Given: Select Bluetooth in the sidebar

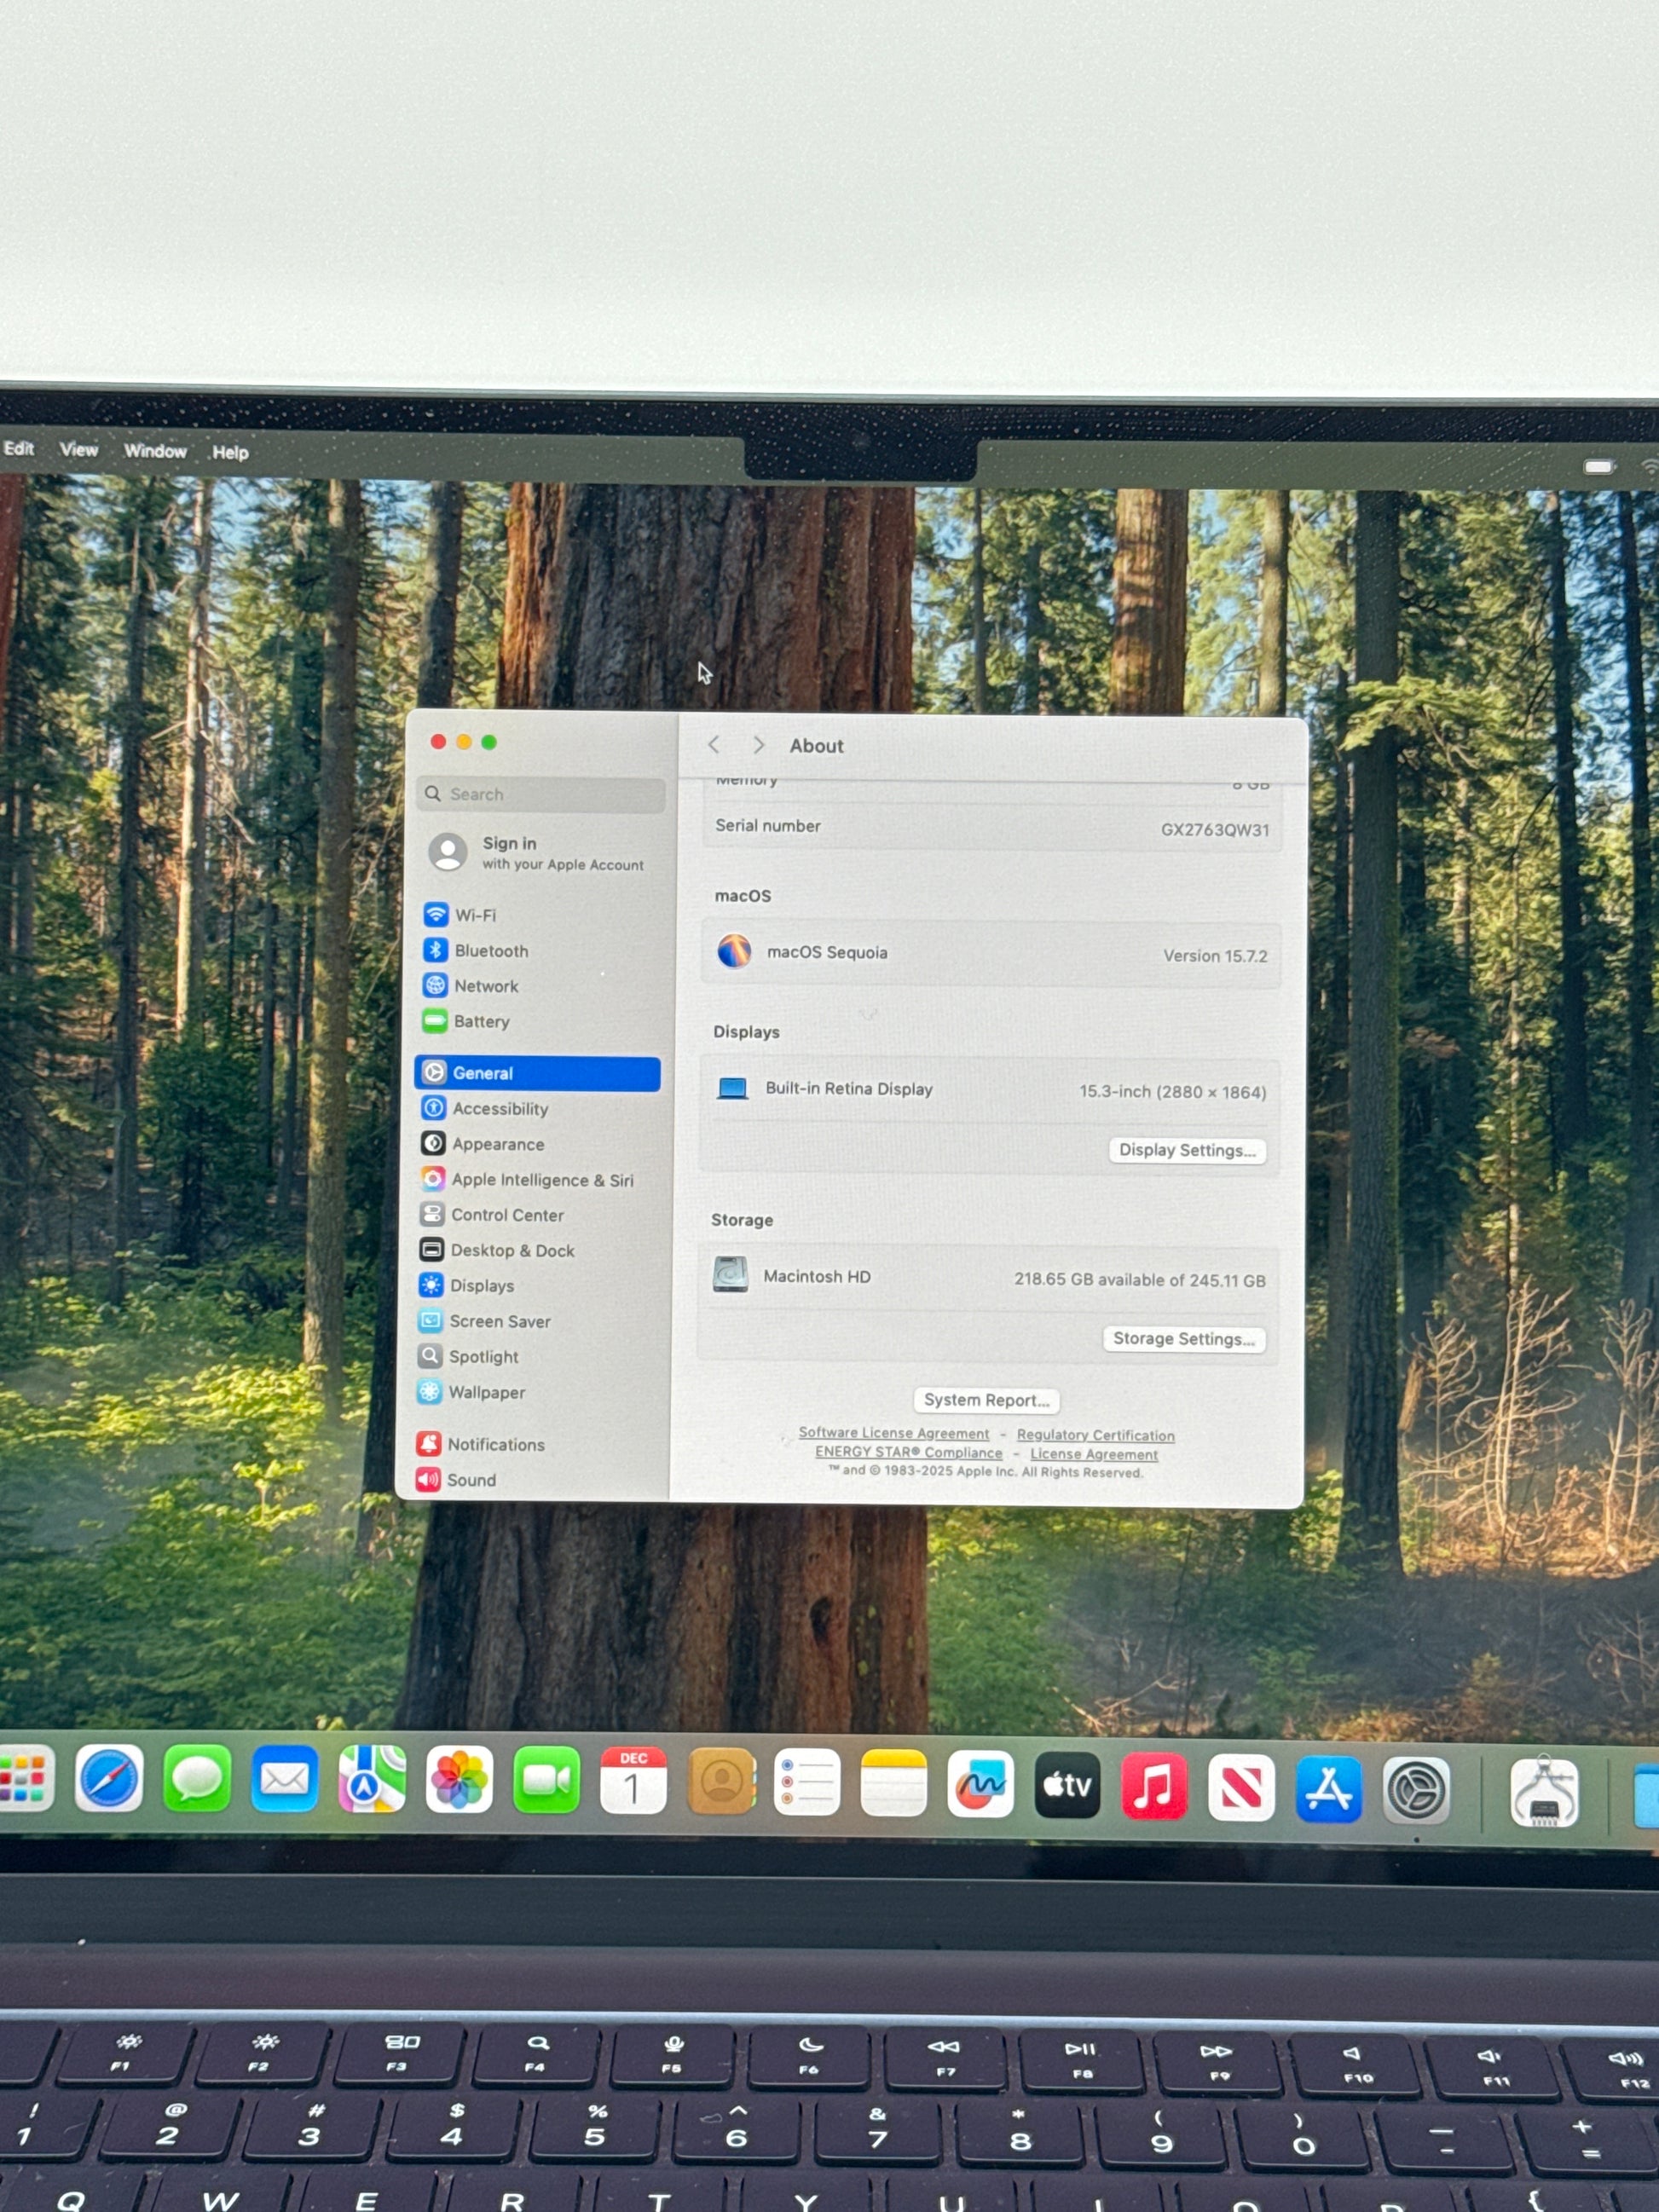Looking at the screenshot, I should click(490, 951).
